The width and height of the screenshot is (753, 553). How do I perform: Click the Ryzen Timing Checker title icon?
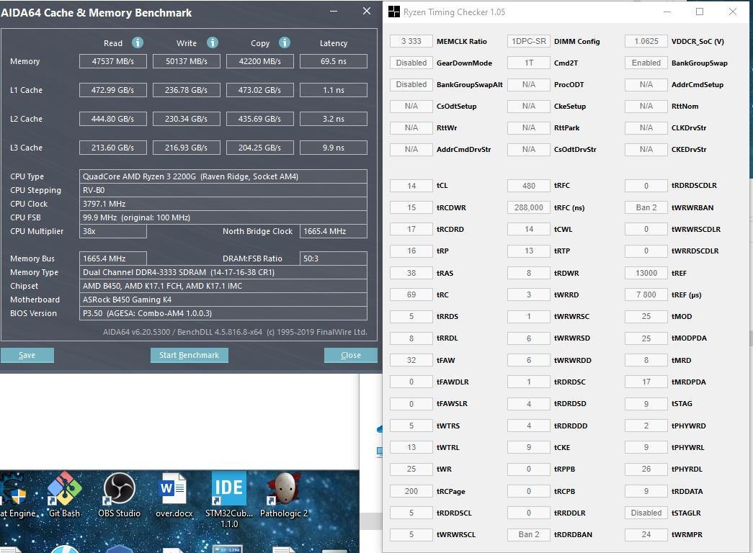393,12
